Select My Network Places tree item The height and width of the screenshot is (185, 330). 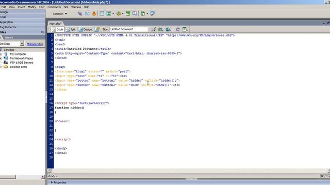tap(22, 58)
